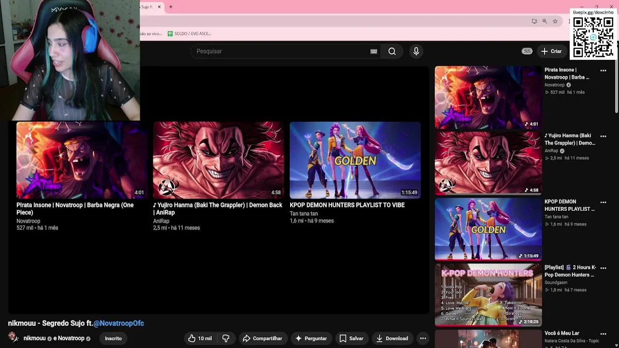Open the on-screen keyboard icon in search box
The height and width of the screenshot is (348, 619).
pos(374,51)
